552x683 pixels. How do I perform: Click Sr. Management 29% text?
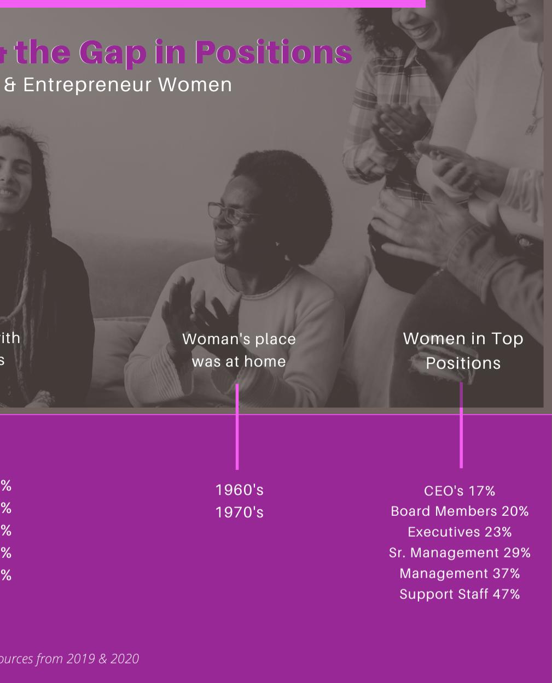pos(460,553)
